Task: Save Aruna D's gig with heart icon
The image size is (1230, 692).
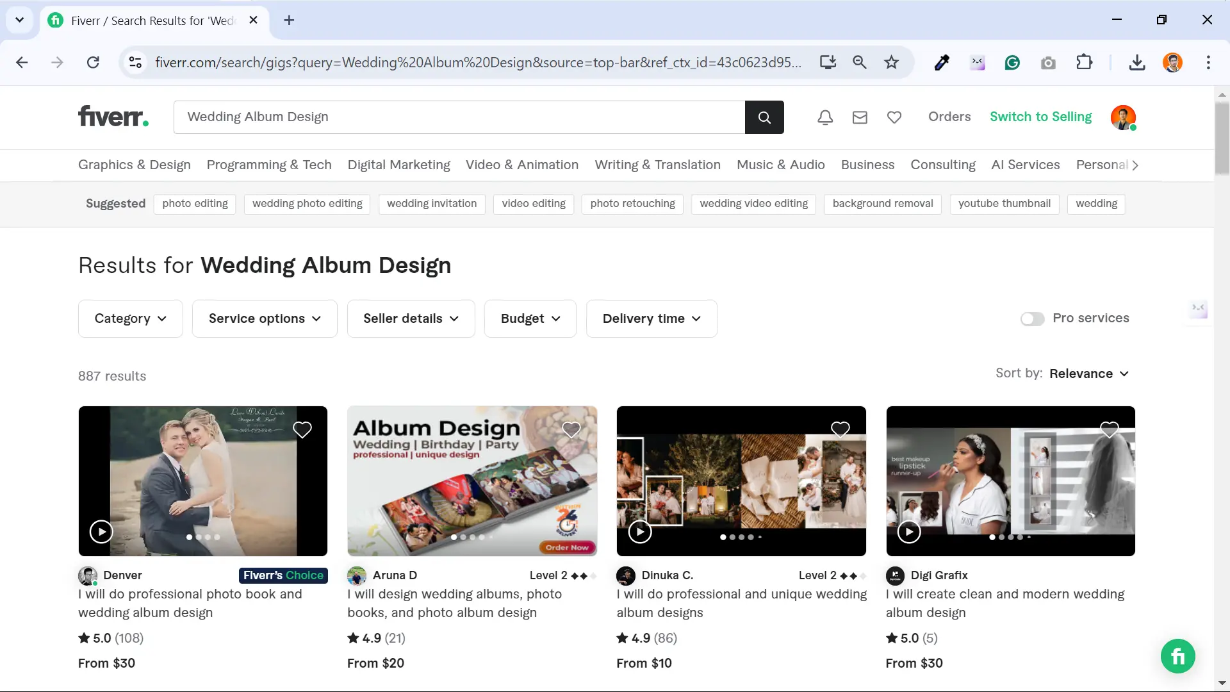Action: point(571,429)
